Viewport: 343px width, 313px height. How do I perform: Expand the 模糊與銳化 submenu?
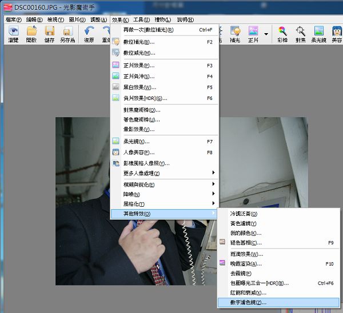point(164,184)
